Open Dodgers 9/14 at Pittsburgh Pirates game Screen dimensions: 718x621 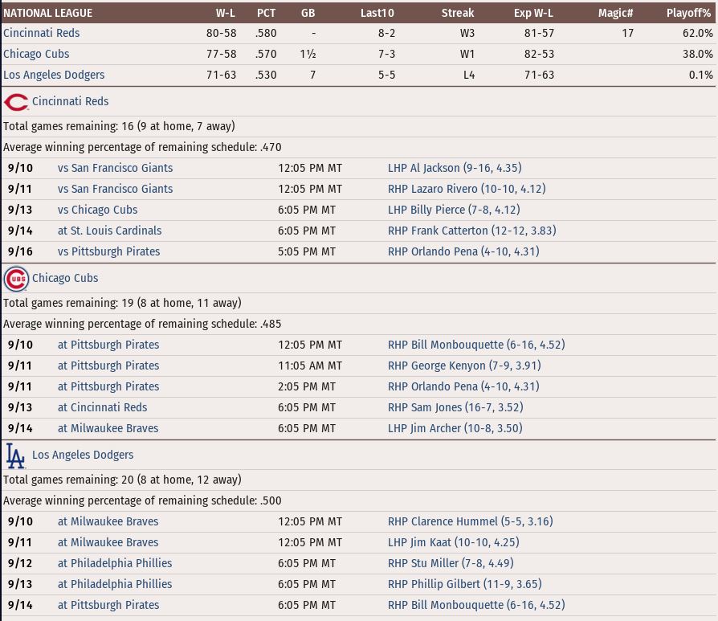(108, 605)
